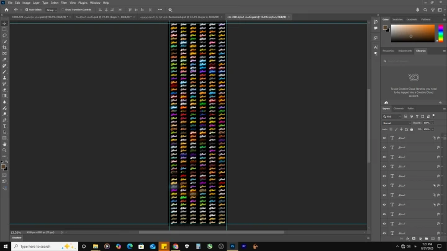Select the Crop tool
The width and height of the screenshot is (447, 251).
[x=4, y=48]
